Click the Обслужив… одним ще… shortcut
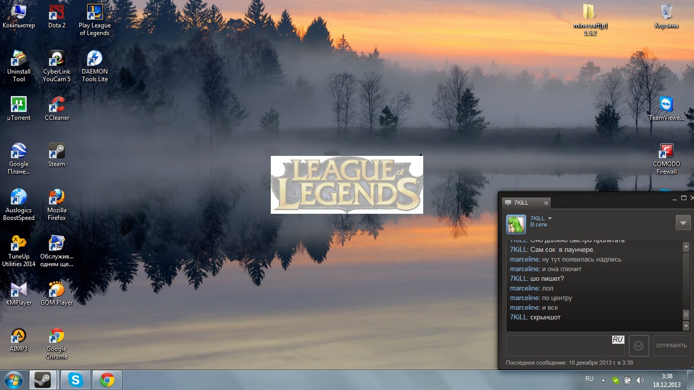 point(57,251)
